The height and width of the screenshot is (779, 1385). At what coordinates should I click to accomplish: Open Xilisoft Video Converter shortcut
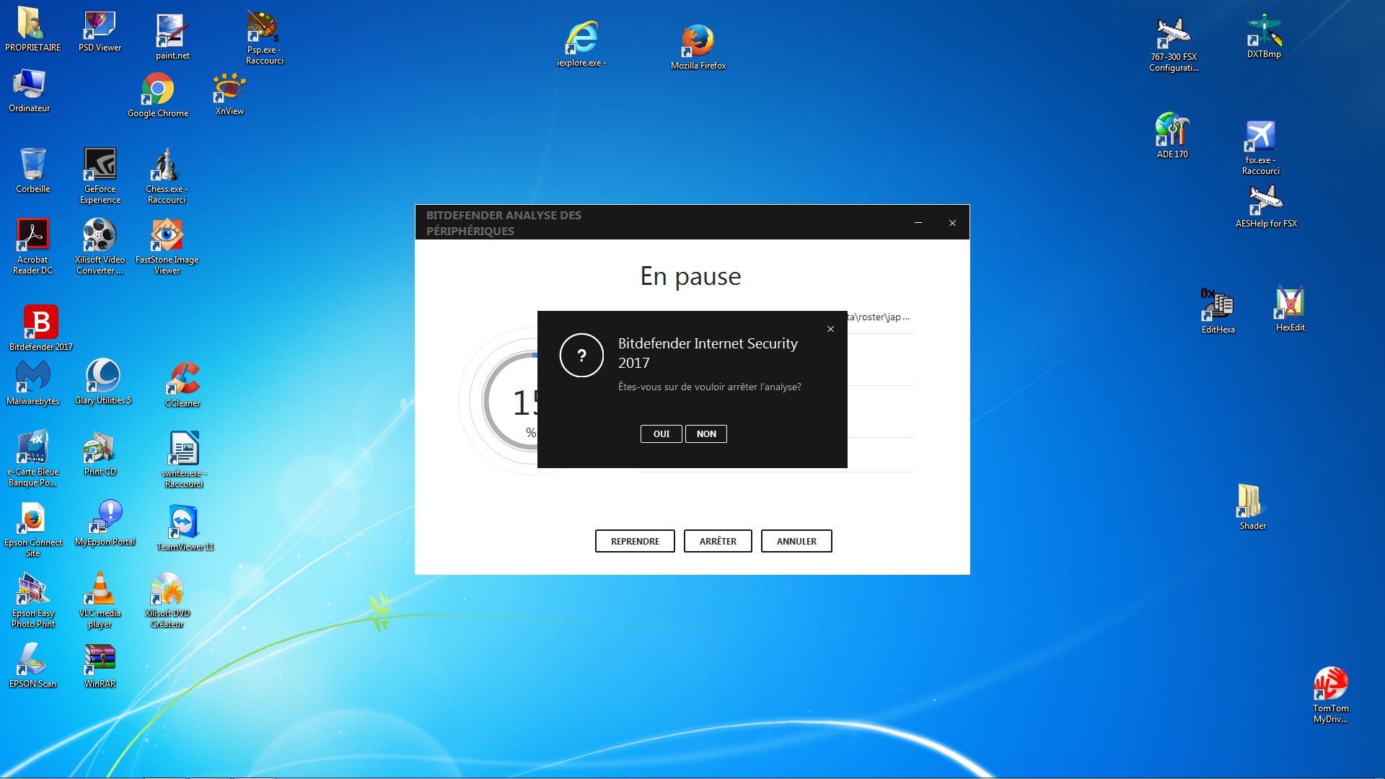[100, 246]
